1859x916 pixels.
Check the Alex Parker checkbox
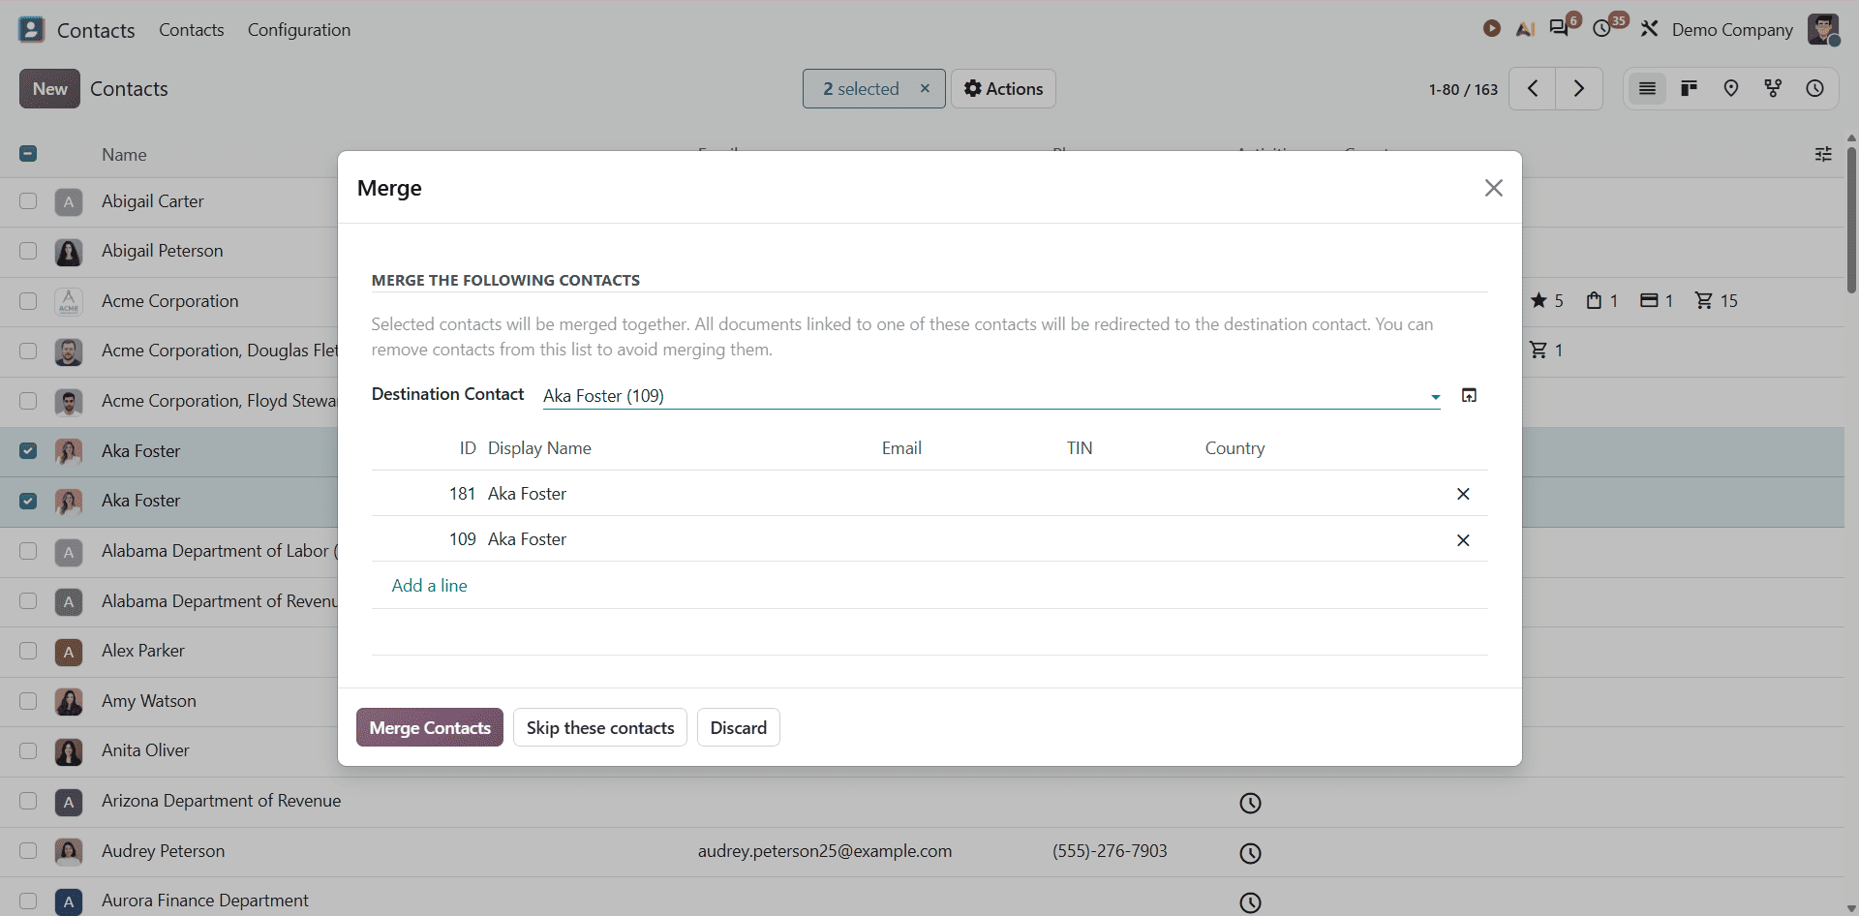pyautogui.click(x=28, y=651)
